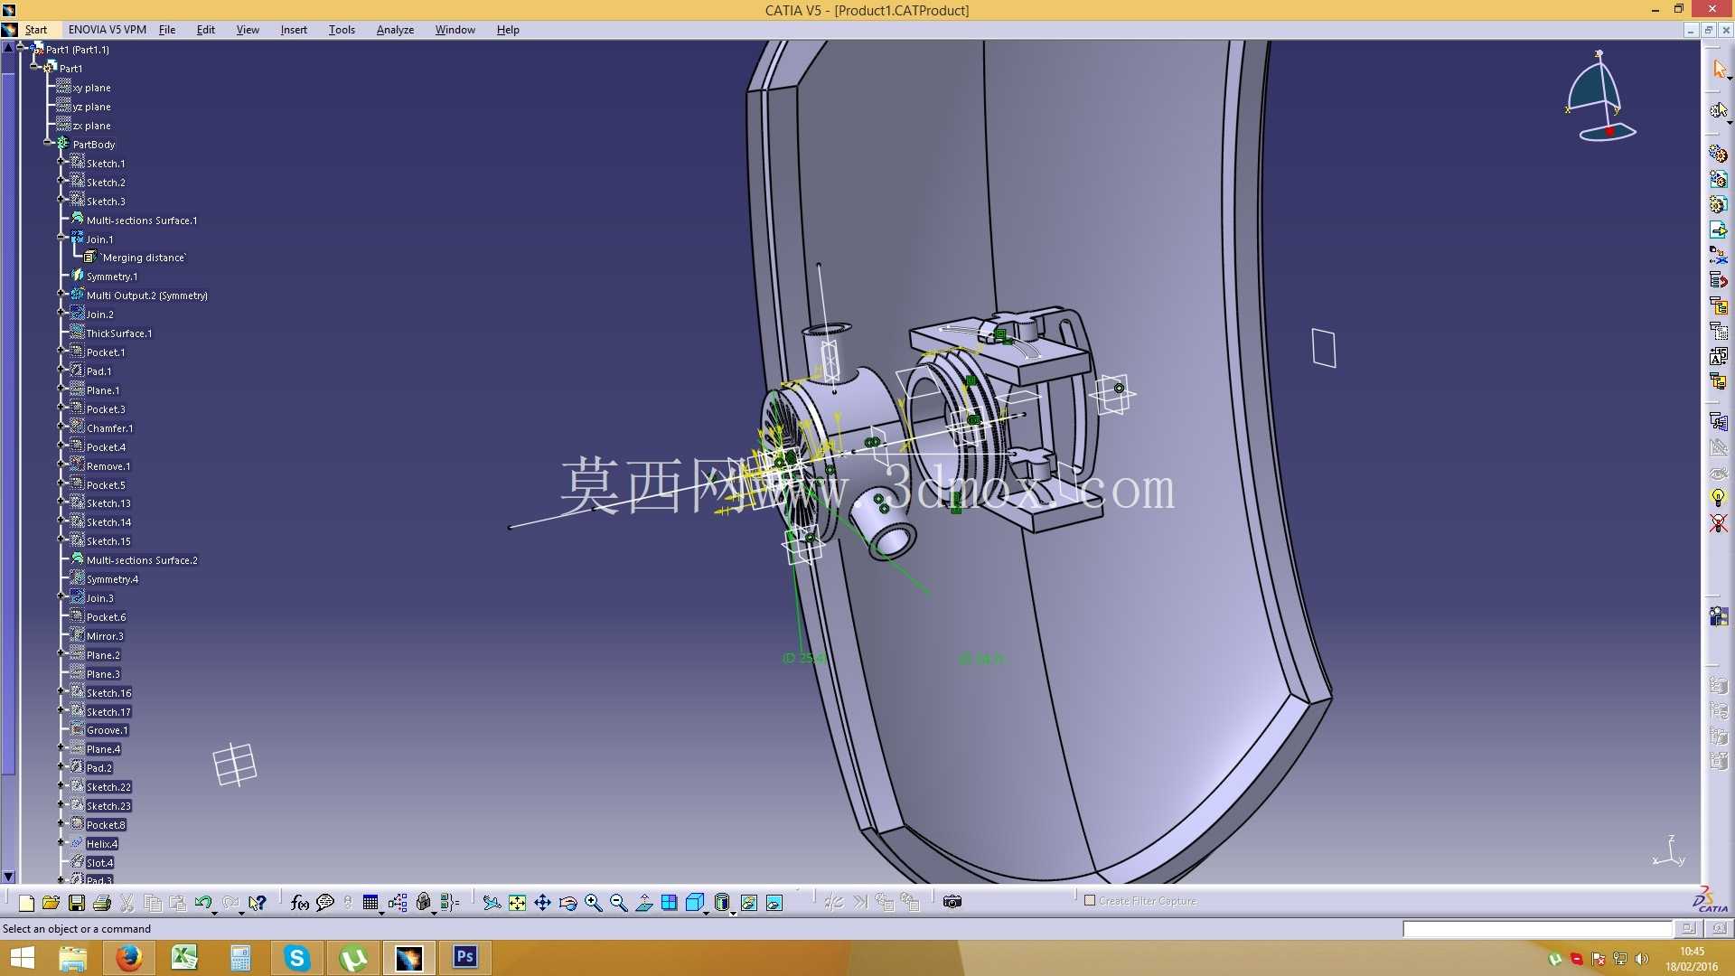1735x976 pixels.
Task: Open the Analyze menu
Action: point(395,30)
